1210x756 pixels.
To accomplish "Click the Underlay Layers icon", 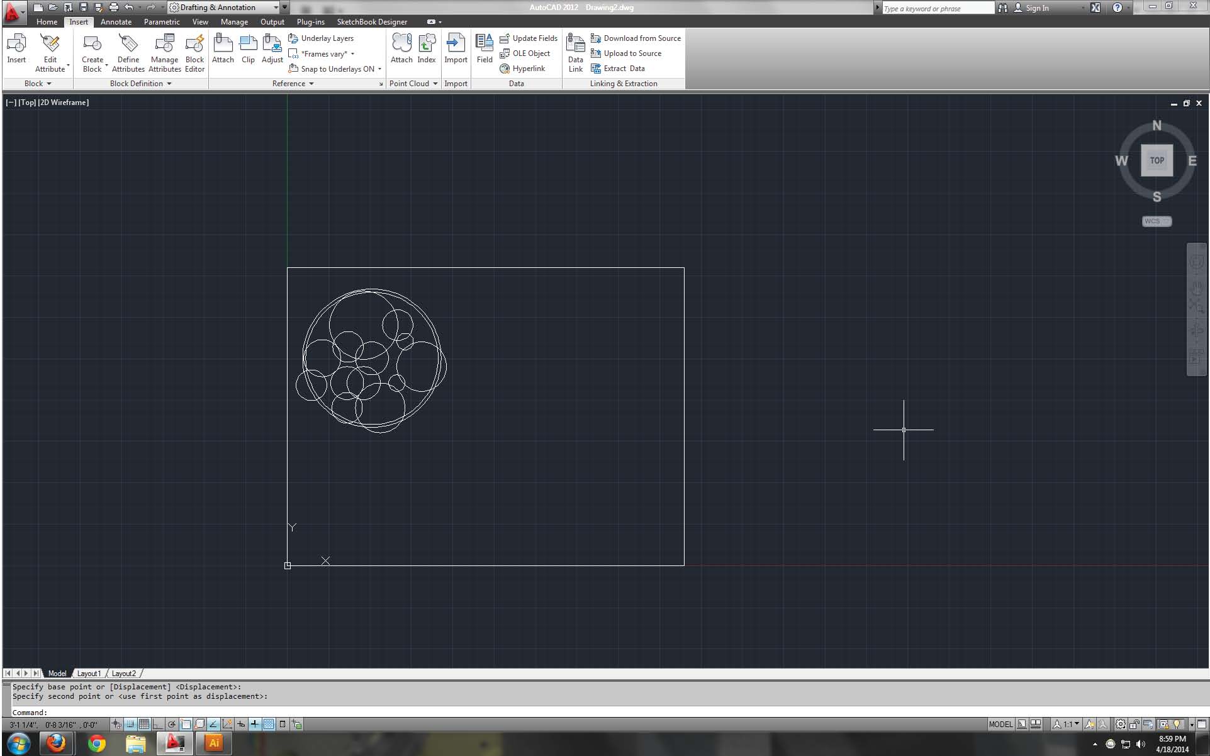I will tap(293, 38).
